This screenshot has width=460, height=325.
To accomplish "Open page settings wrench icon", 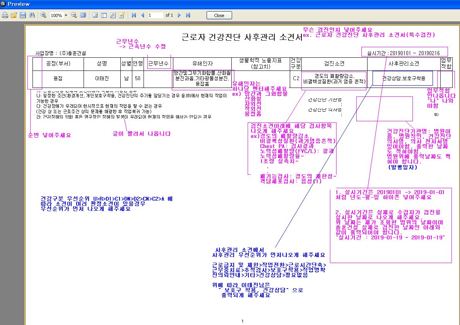I will (x=113, y=15).
